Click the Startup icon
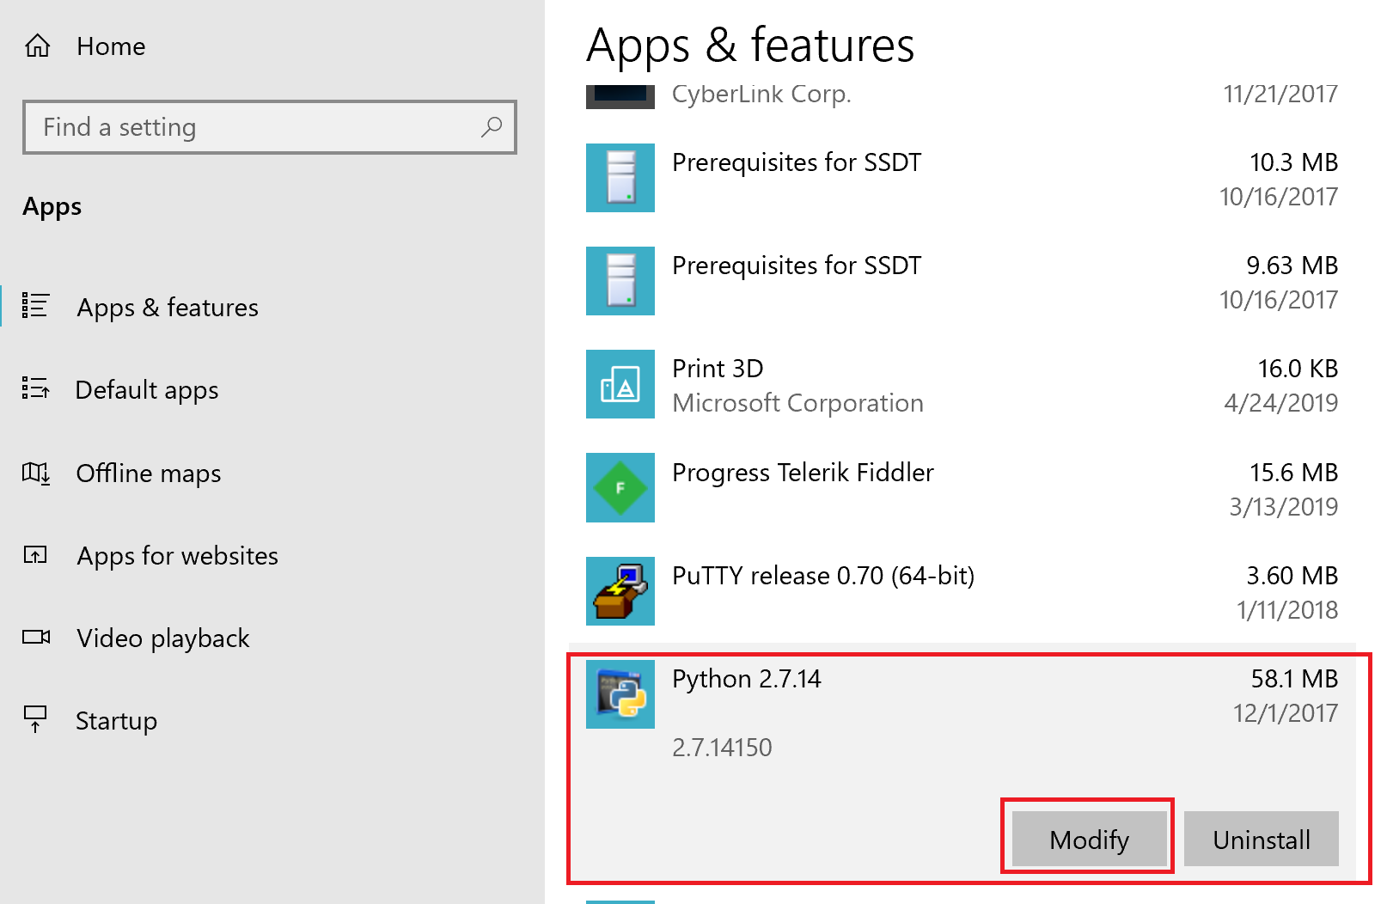Screen dimensions: 1387x904 [x=35, y=719]
